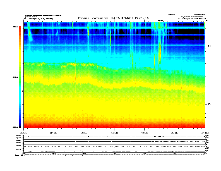Click the 04:00 time axis label
Viewport: 221px width, 171px height.
coord(54,133)
